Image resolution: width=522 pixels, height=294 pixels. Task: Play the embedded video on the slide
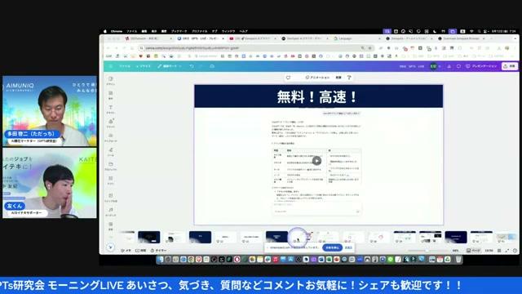tap(316, 161)
